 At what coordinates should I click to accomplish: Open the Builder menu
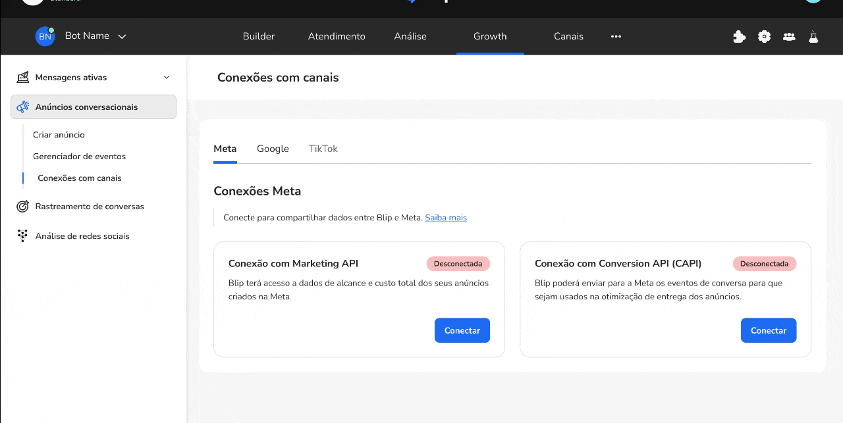pyautogui.click(x=259, y=37)
